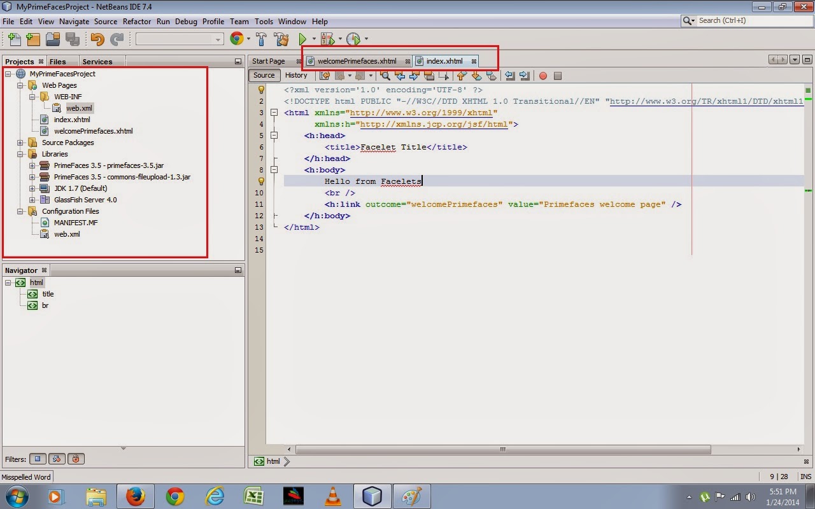Viewport: 815px width, 509px height.
Task: Toggle bookmark on current line
Action: pyautogui.click(x=491, y=76)
